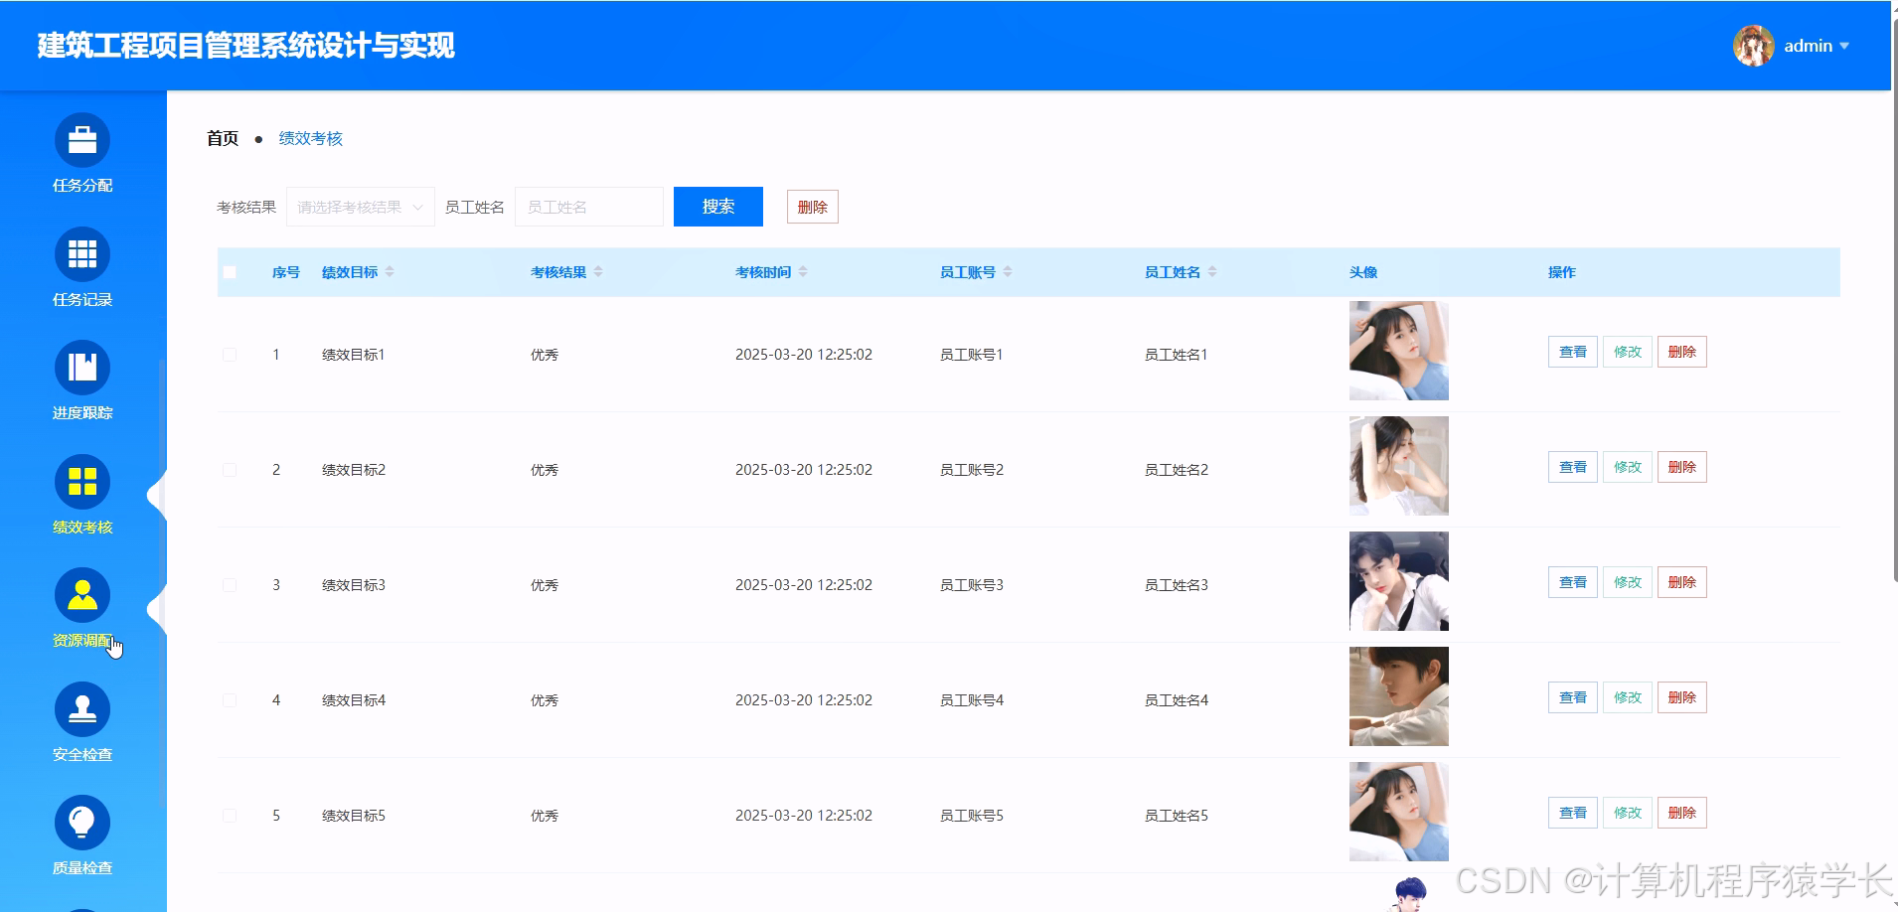Click the 绩效考核 four-squares icon
1898x912 pixels.
click(x=82, y=482)
